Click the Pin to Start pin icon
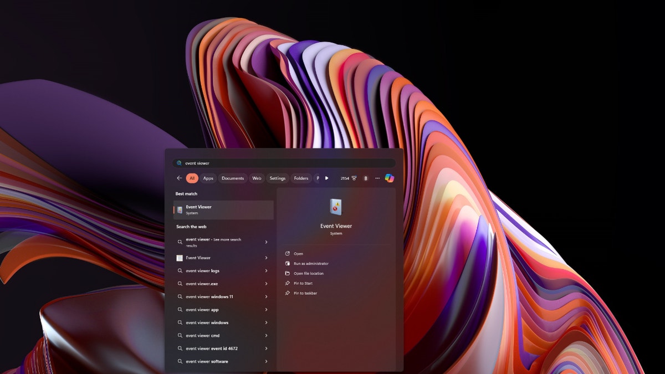 click(288, 283)
